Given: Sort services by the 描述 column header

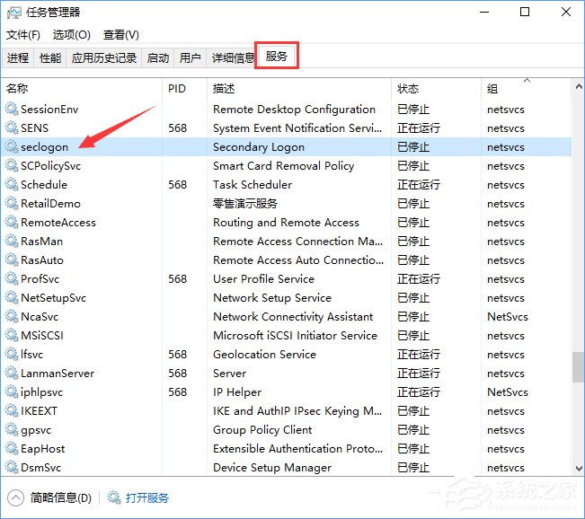Looking at the screenshot, I should tap(299, 89).
